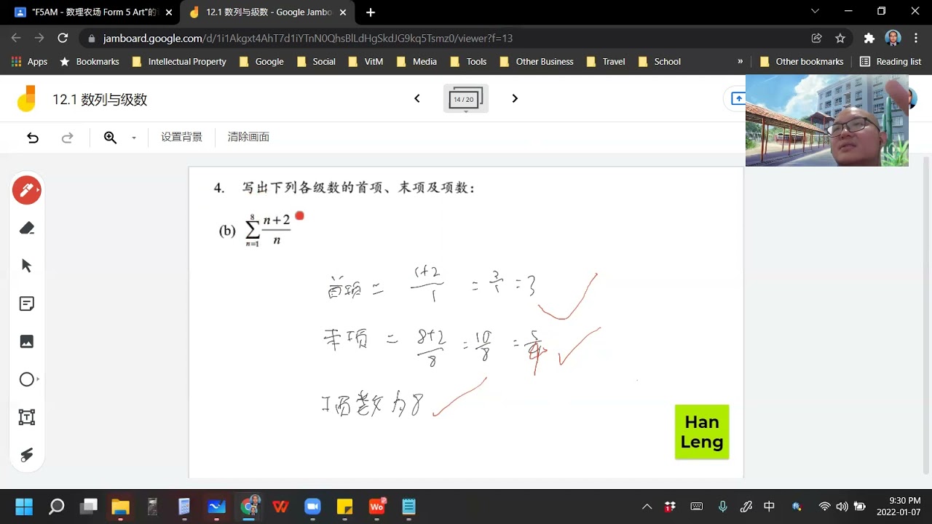Expand hidden bookmarks with the » chevron
This screenshot has width=932, height=524.
(741, 62)
